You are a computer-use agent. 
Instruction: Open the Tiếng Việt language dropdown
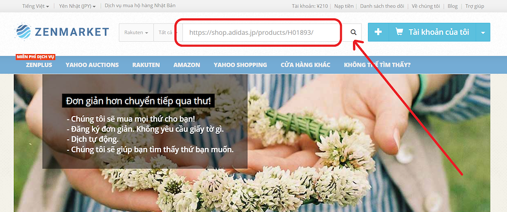coord(35,6)
